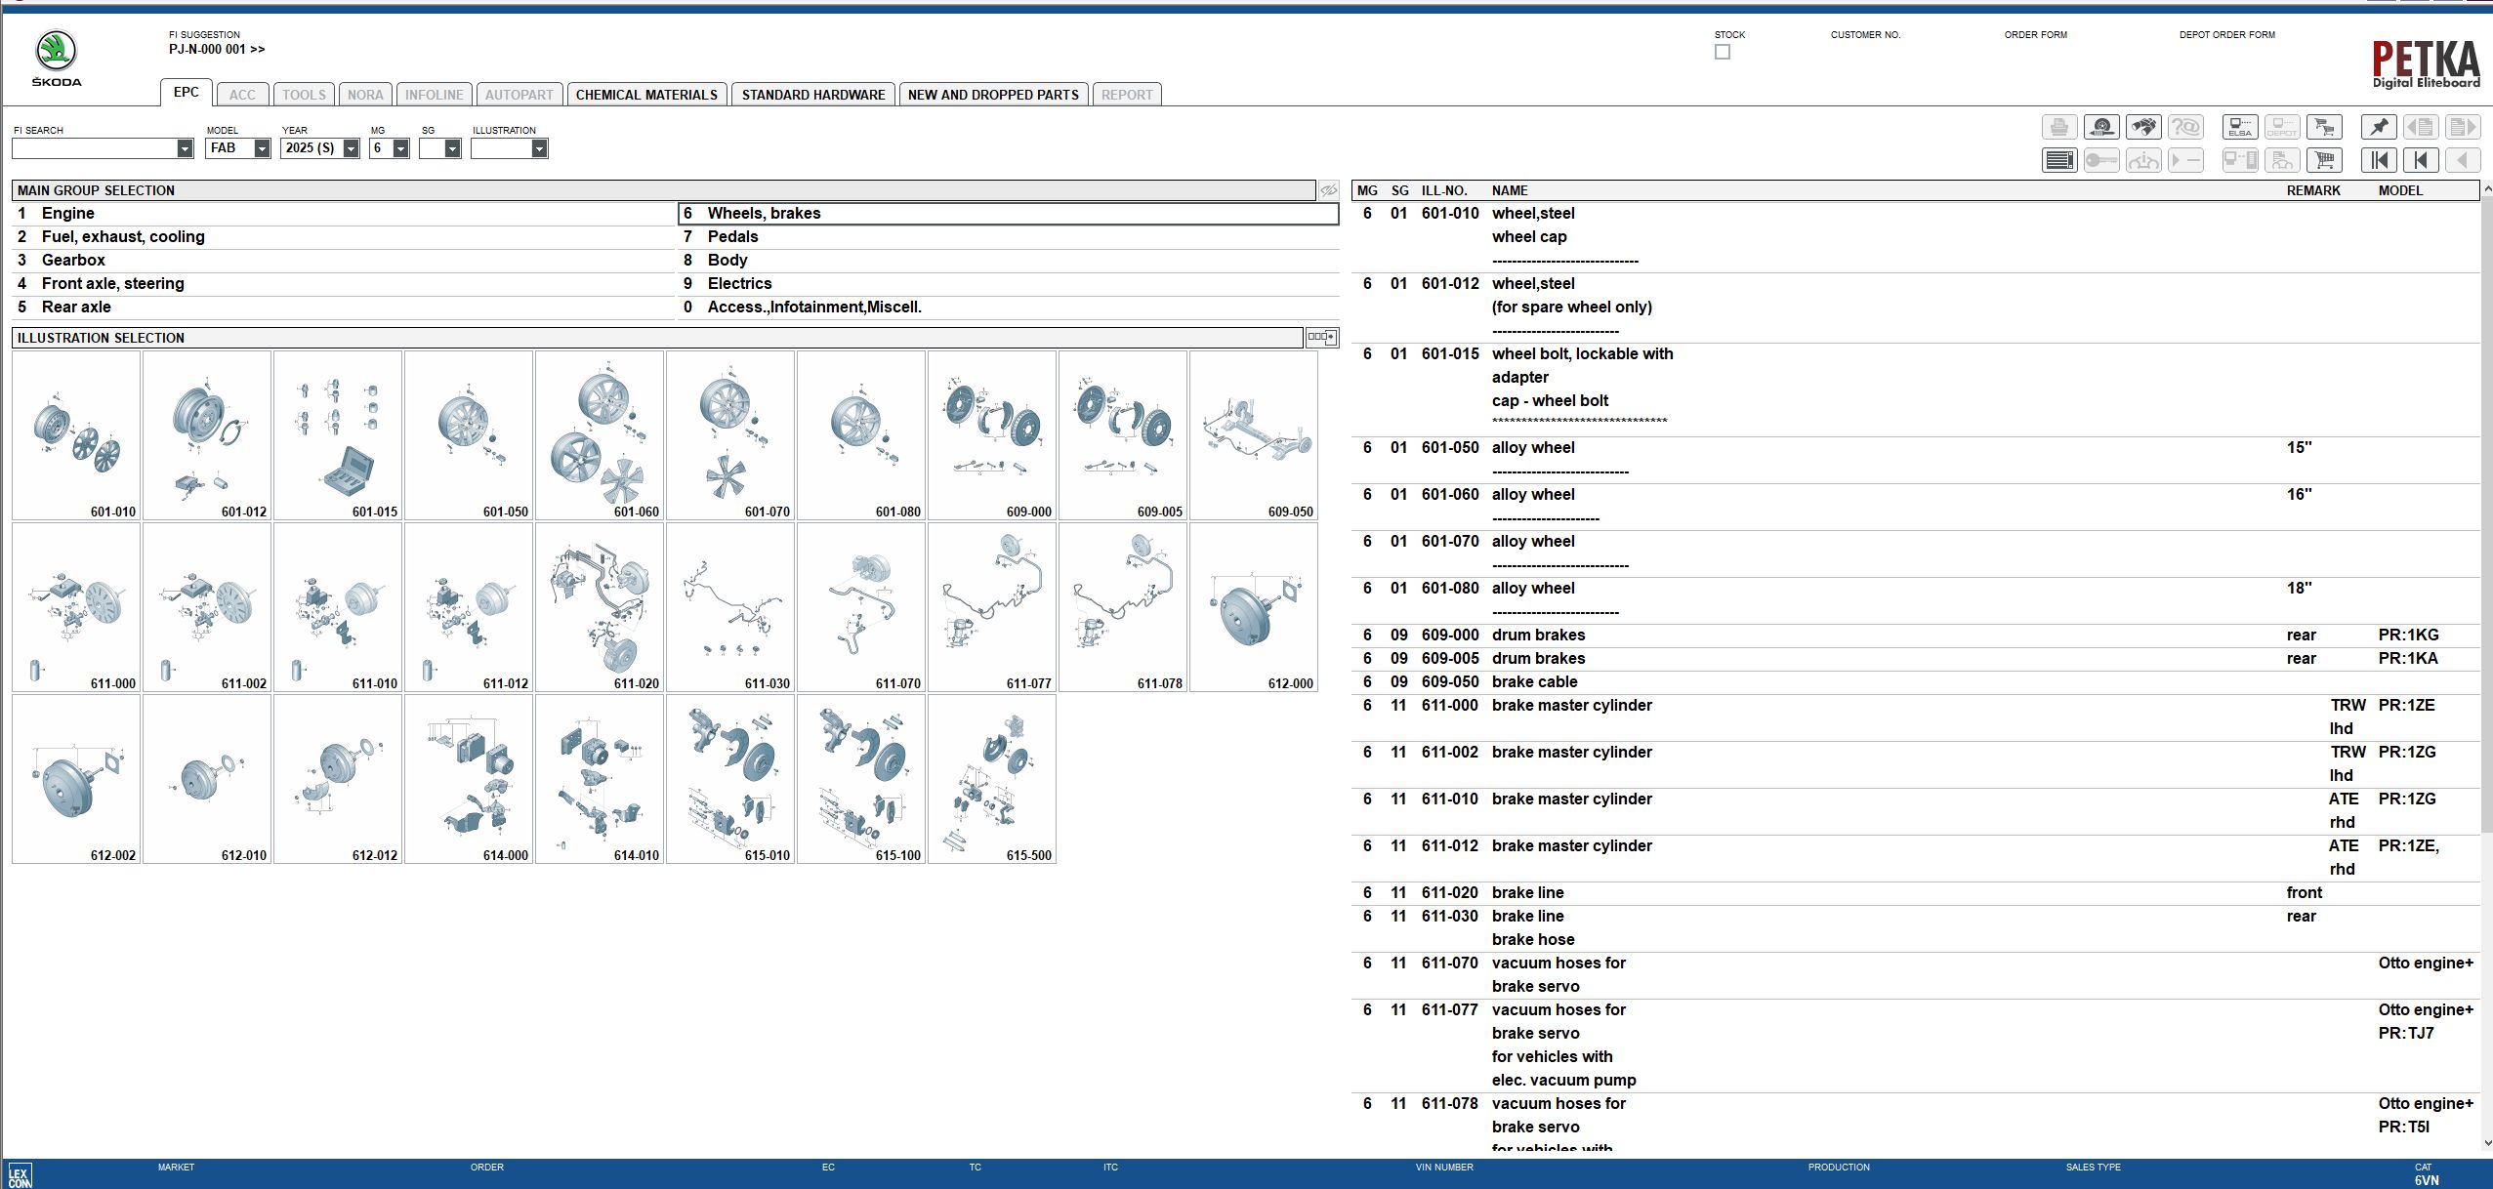Image resolution: width=2493 pixels, height=1189 pixels.
Task: Click the pushpin icon
Action: [x=2379, y=127]
